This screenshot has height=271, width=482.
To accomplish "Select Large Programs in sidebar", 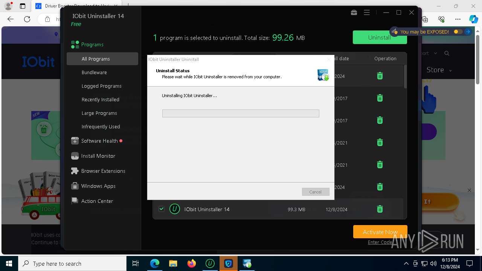I will click(99, 113).
